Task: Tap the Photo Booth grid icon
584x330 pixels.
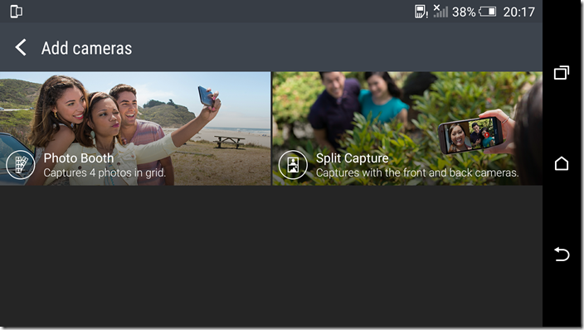Action: pos(21,165)
